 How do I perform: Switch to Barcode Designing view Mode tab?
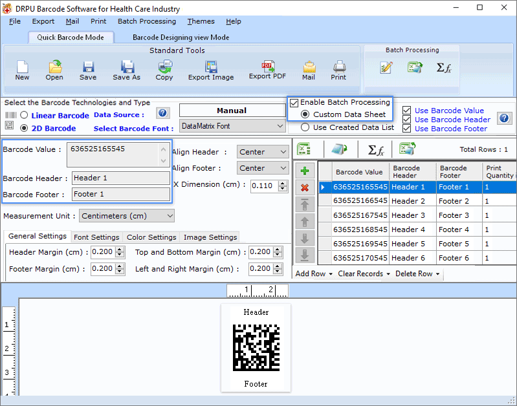pyautogui.click(x=181, y=37)
